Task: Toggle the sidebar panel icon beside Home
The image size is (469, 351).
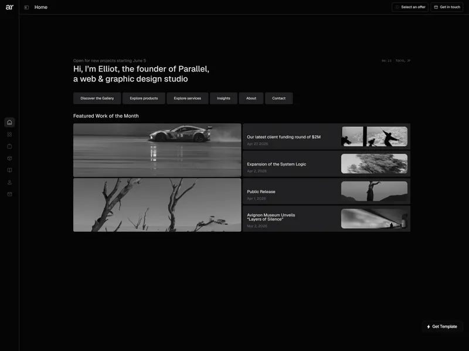Action: [x=26, y=7]
